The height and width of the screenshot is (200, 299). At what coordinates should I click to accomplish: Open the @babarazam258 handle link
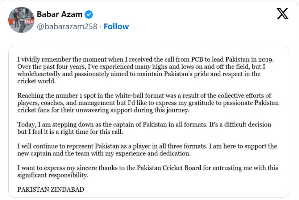click(x=67, y=27)
